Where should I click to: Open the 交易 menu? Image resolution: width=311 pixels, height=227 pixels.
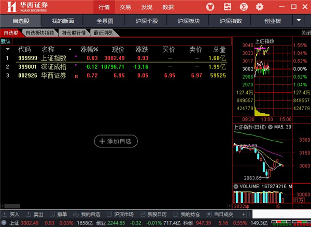coord(125,7)
